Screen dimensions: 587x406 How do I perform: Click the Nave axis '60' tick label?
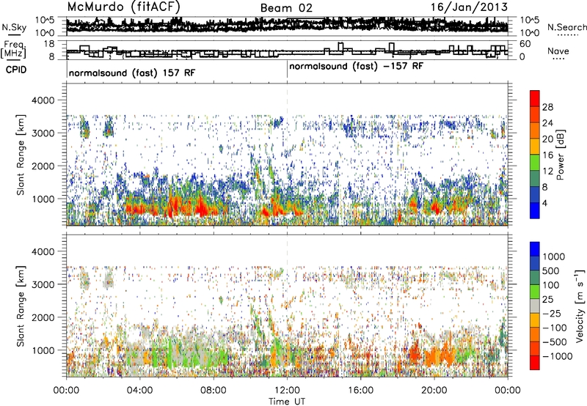pos(525,44)
